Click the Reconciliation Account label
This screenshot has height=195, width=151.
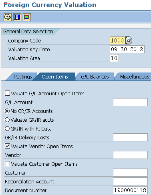click(30, 181)
